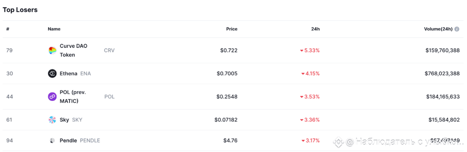Click the Sky coin logo icon

click(x=52, y=120)
